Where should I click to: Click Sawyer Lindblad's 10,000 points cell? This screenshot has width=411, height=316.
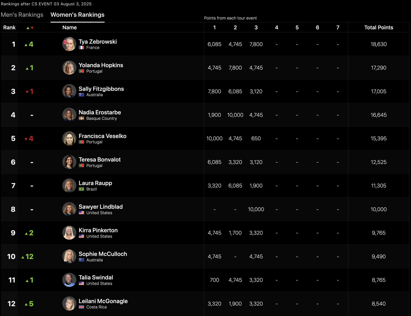[x=256, y=209]
